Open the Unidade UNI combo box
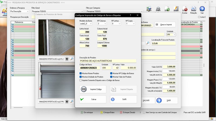The height and width of the screenshot is (121, 216). click(174, 35)
